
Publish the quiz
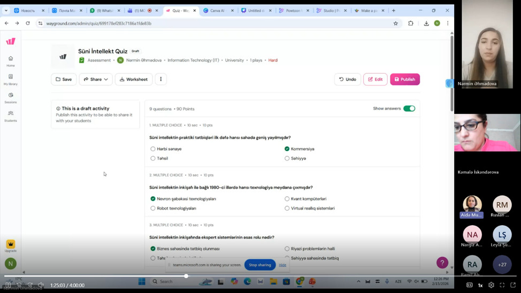pyautogui.click(x=405, y=79)
